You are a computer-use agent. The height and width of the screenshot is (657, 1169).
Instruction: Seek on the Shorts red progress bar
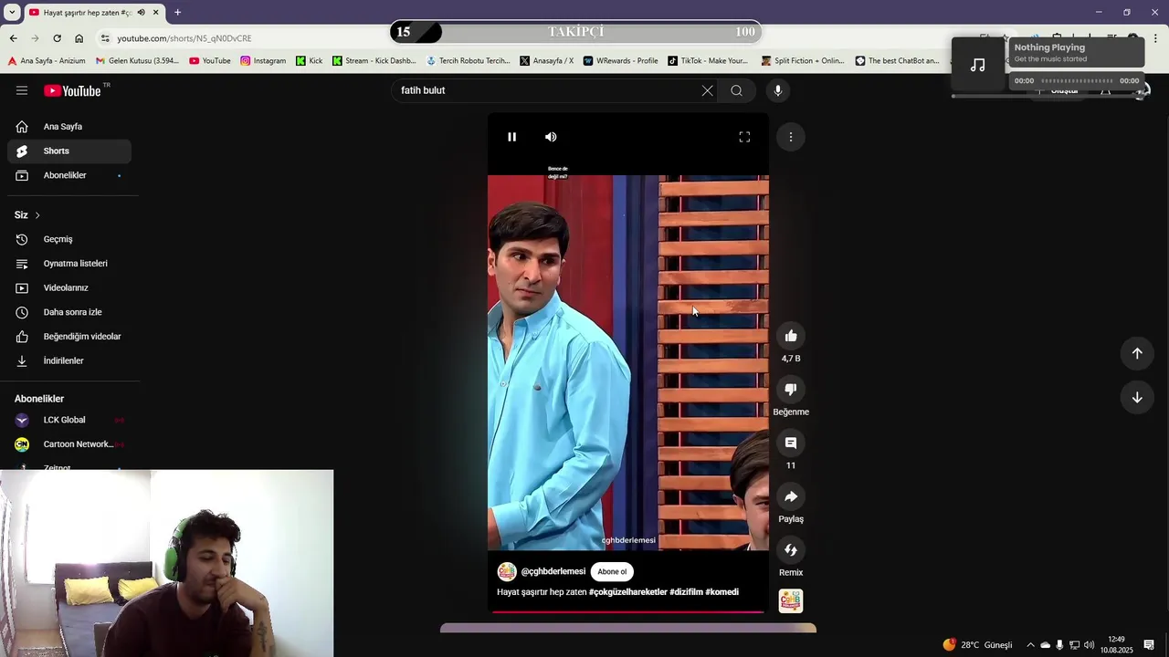pyautogui.click(x=628, y=611)
